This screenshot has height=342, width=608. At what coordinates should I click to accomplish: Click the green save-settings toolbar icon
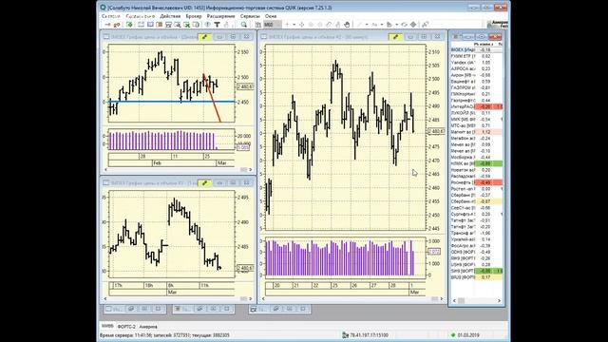point(129,25)
